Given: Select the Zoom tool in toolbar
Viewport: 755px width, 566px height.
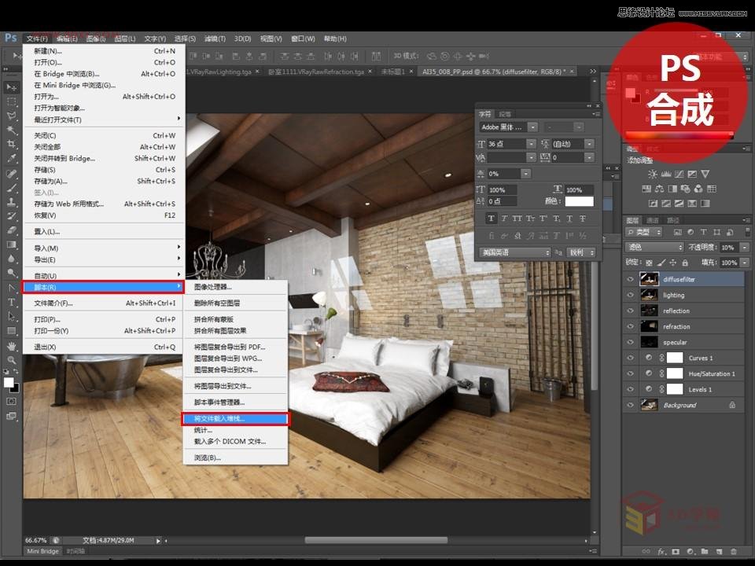Looking at the screenshot, I should [12, 359].
